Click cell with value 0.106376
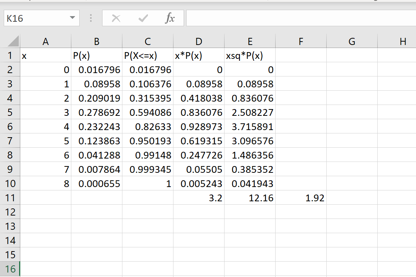Image resolution: width=416 pixels, height=277 pixels. coord(148,84)
